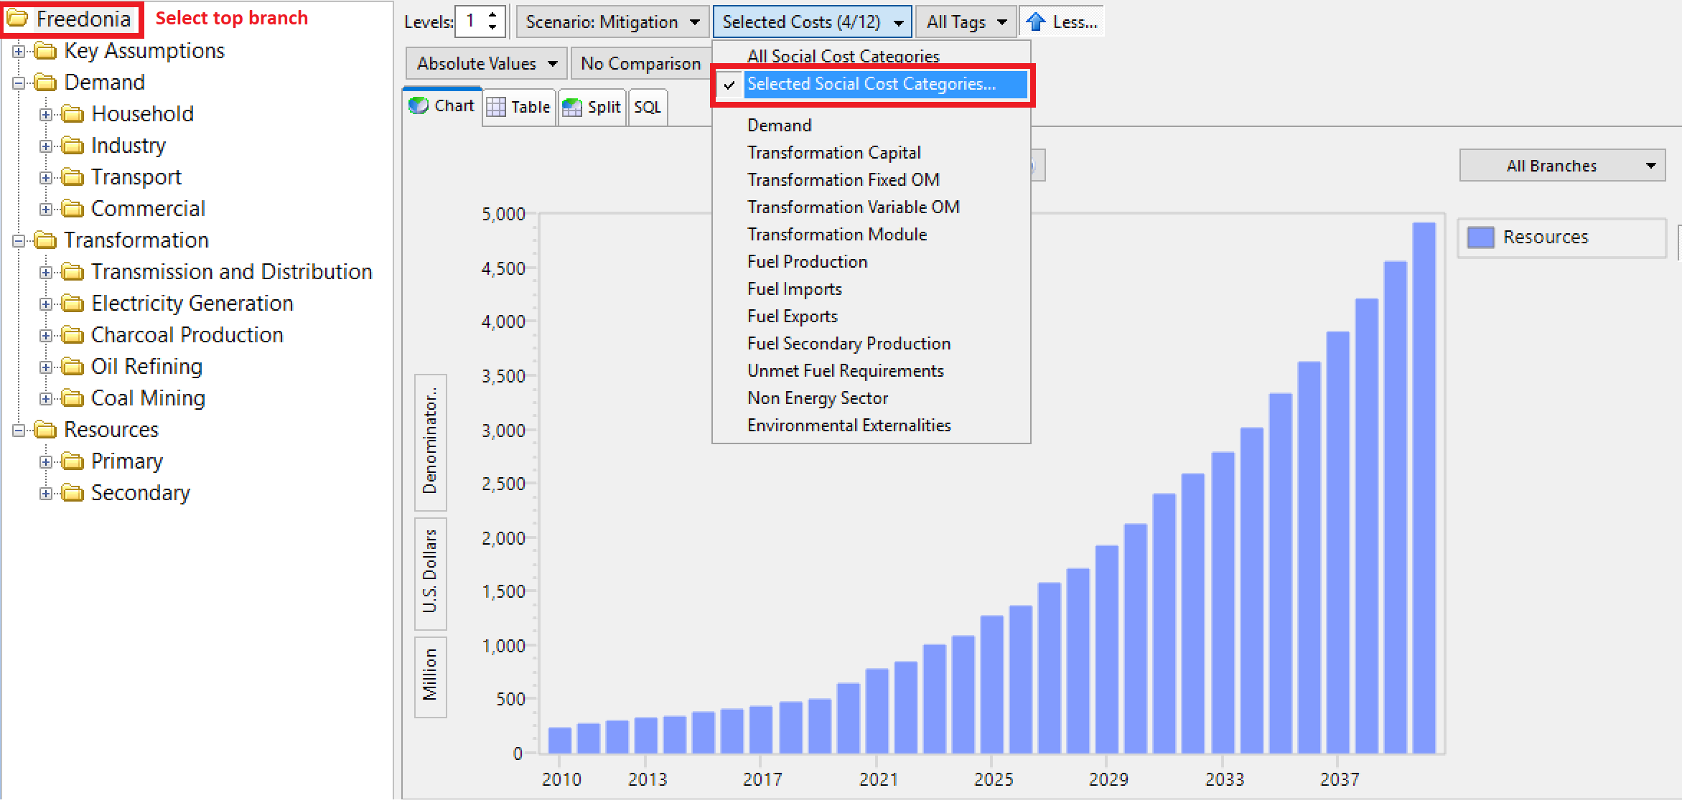
Task: Toggle Transformation Variable OM cost category
Action: [x=872, y=207]
